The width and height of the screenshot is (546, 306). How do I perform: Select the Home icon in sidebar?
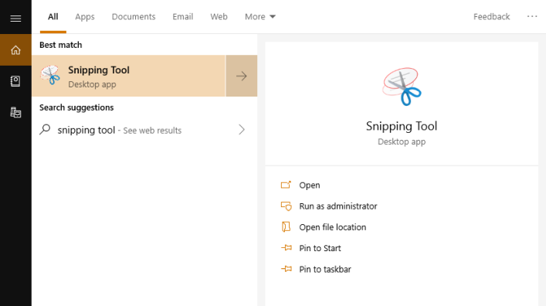[x=15, y=49]
